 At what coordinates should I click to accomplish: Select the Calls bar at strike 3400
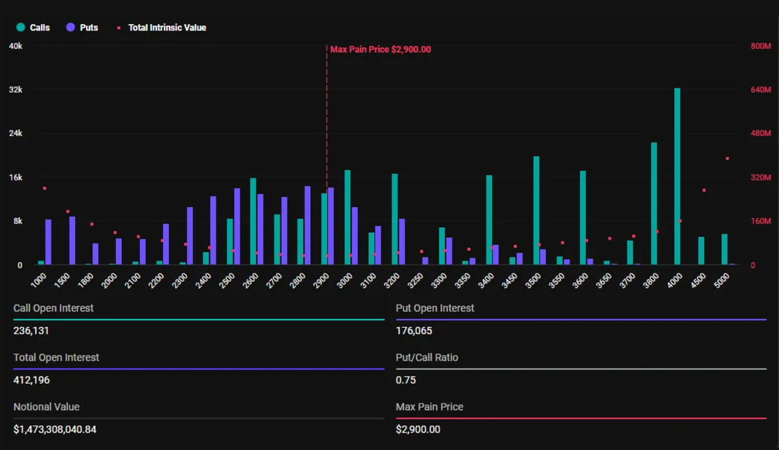click(x=489, y=220)
